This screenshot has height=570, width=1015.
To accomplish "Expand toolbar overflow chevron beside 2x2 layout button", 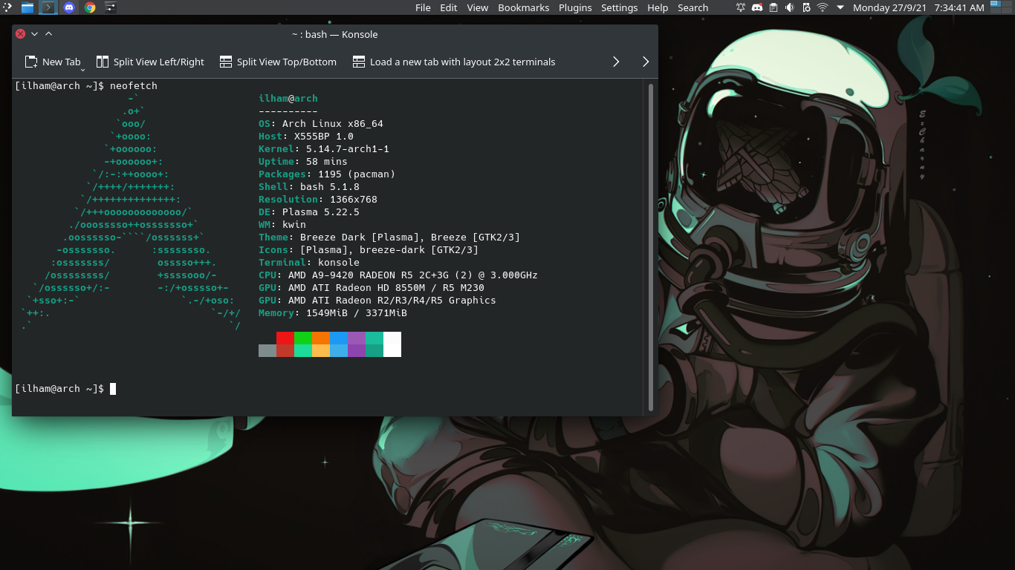I will coord(616,62).
